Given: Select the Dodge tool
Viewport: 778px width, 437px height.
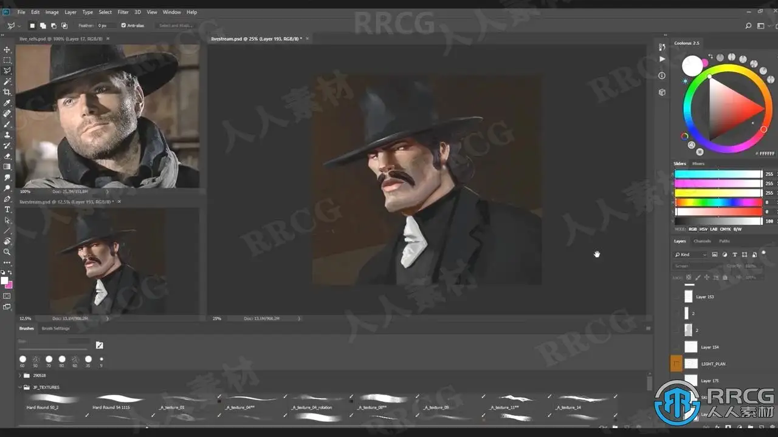Looking at the screenshot, I should (7, 188).
